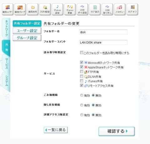Set 隠し共有機能 to 有効
The height and width of the screenshot is (144, 150).
82,105
